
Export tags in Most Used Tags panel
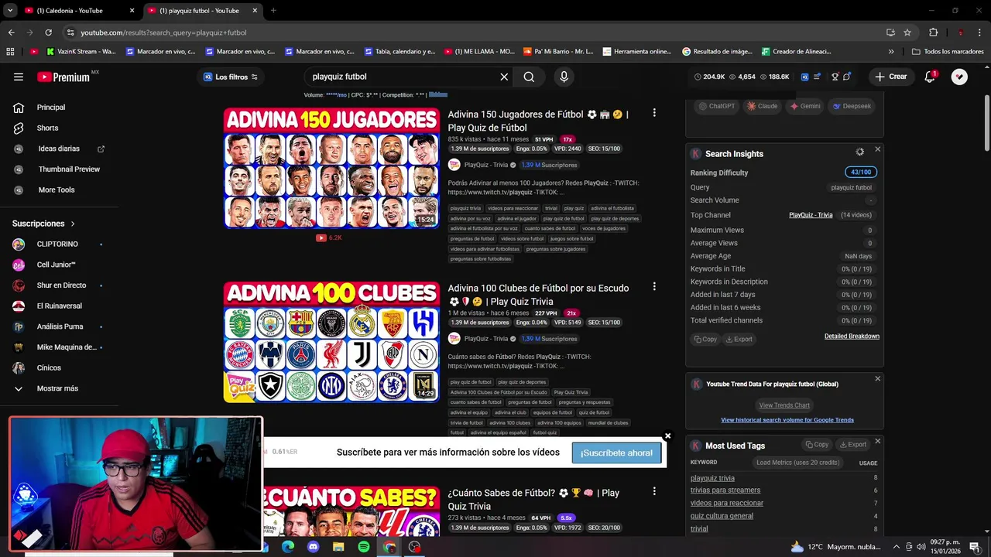(x=852, y=445)
